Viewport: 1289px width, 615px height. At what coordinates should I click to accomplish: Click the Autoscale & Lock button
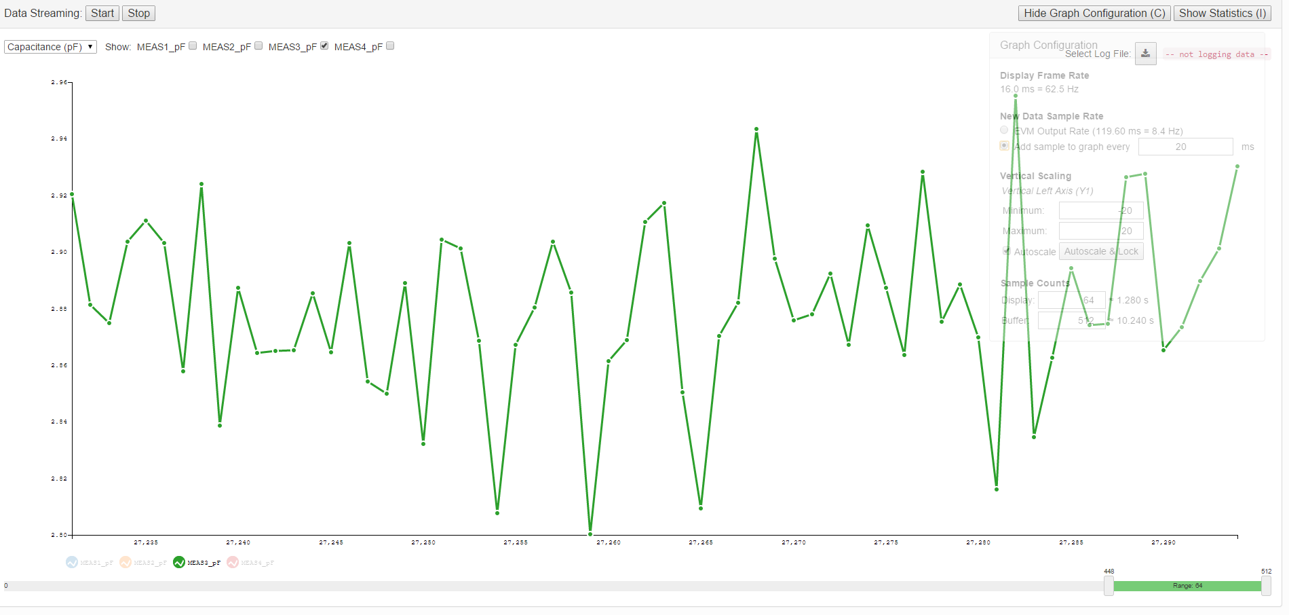[x=1101, y=251]
